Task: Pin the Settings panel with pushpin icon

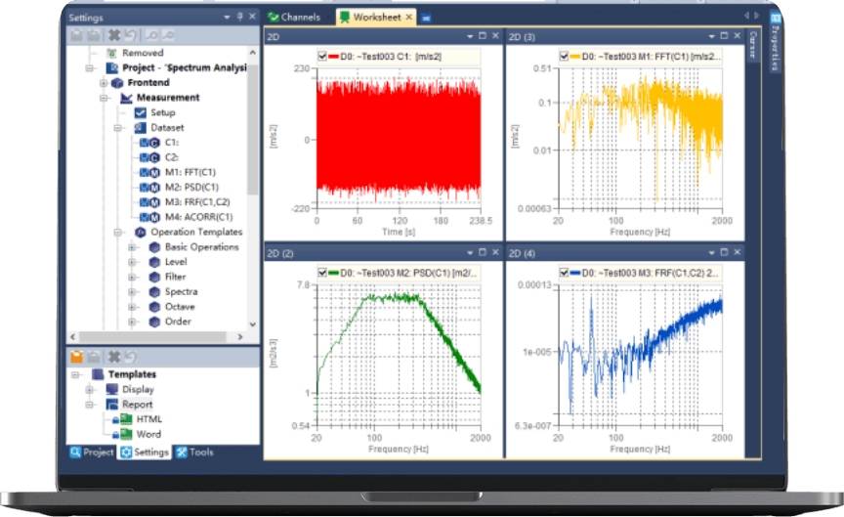Action: (x=240, y=17)
